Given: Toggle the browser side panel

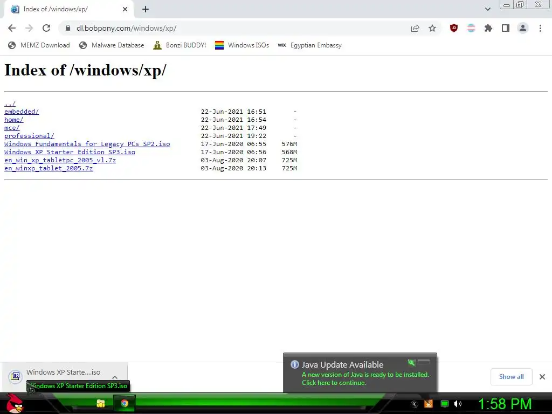Looking at the screenshot, I should [x=506, y=28].
